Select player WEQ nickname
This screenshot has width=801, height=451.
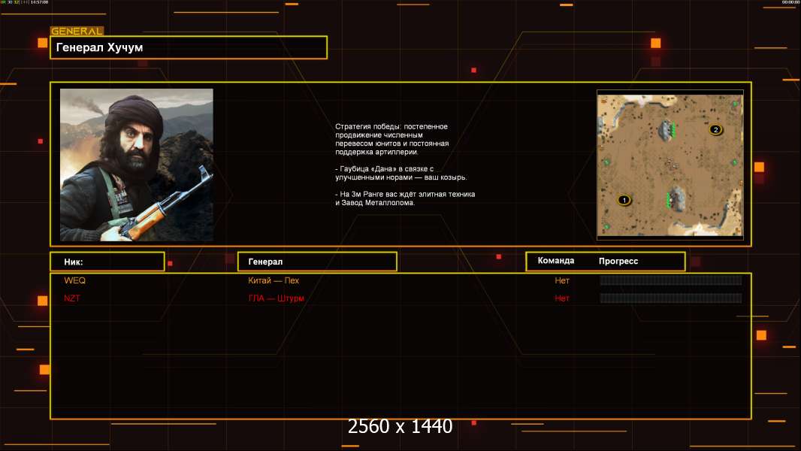pos(74,280)
